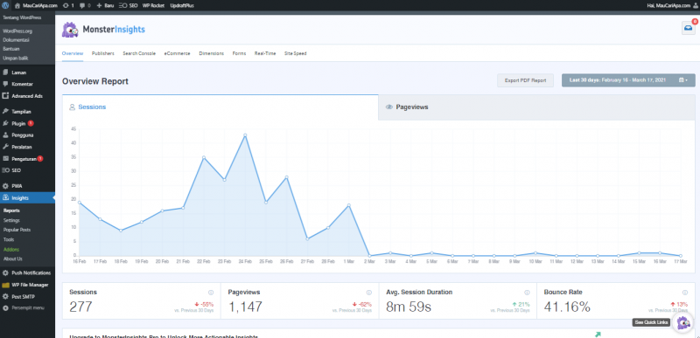Screen dimensions: 700x338
Task: Open the Umpan balik feedback link
Action: 15,58
